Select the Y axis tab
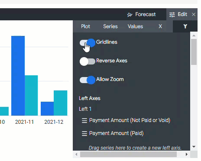The width and height of the screenshot is (201, 161). click(185, 26)
